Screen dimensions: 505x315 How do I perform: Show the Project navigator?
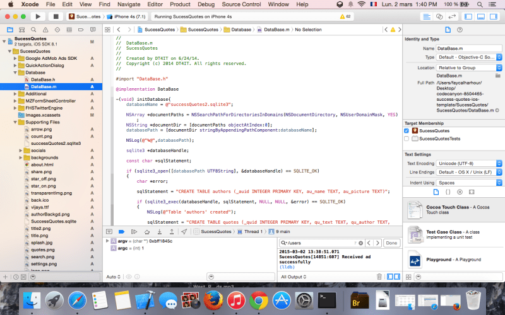10,30
